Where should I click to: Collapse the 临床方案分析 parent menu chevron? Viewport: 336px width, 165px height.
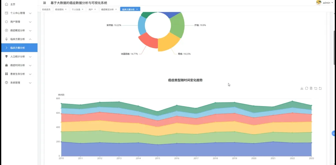30,39
